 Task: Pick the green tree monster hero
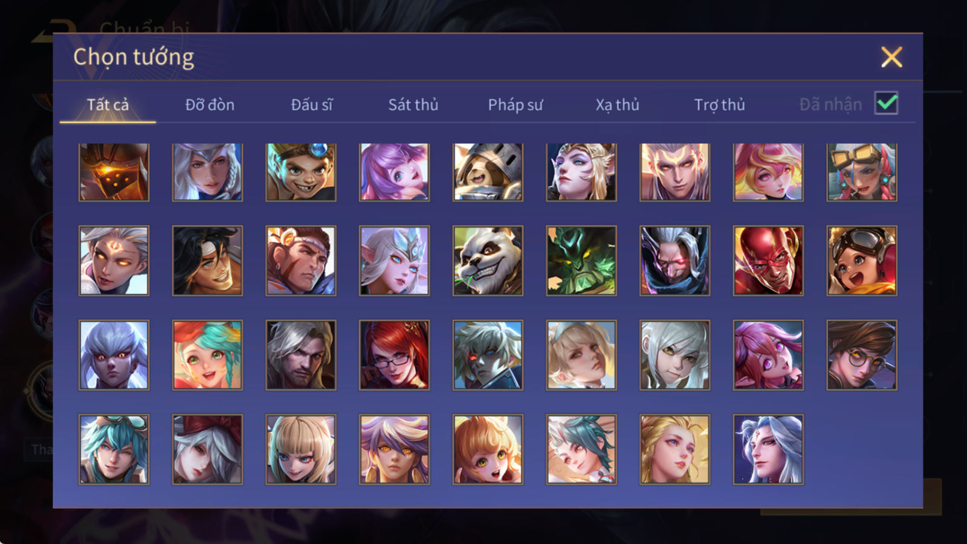tap(581, 261)
